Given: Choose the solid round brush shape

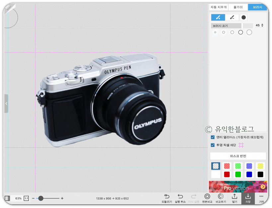Looking at the screenshot, I should [243, 17].
